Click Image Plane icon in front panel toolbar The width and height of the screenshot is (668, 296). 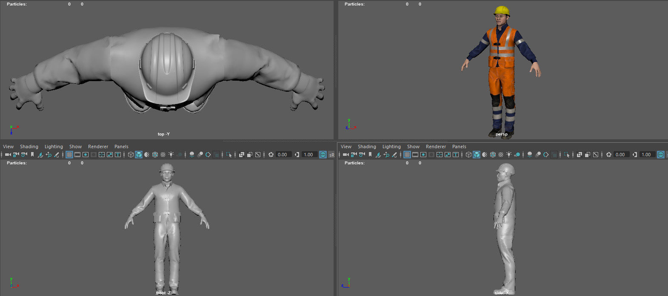pyautogui.click(x=40, y=155)
